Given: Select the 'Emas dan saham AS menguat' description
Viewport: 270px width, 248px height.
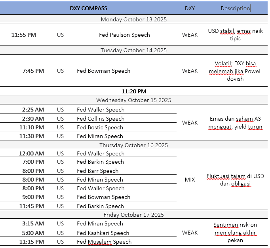Looking at the screenshot, I should click(x=236, y=123).
